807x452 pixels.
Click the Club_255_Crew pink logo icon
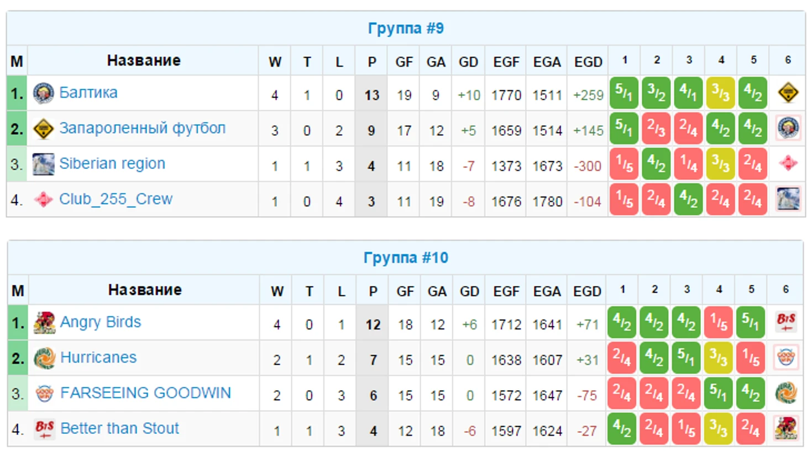point(43,199)
